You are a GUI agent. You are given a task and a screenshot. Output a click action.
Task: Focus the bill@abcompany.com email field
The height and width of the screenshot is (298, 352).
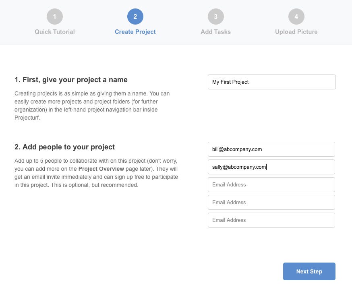[271, 149]
